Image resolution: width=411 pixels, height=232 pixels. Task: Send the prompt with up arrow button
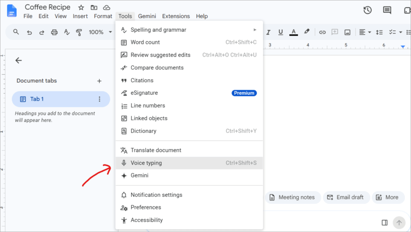(399, 223)
